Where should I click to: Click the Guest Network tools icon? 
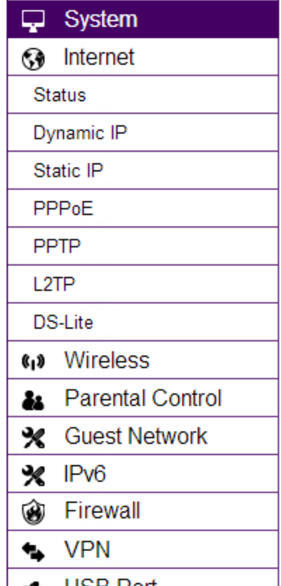click(33, 438)
